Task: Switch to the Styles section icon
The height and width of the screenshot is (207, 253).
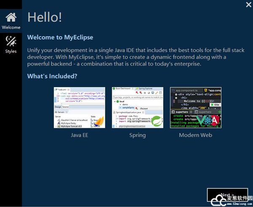Action: (11, 41)
